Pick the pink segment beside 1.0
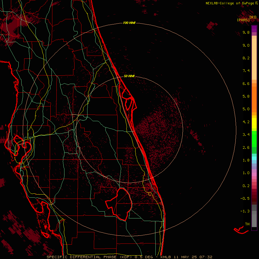The width and height of the screenshot is (259, 259). point(254,174)
